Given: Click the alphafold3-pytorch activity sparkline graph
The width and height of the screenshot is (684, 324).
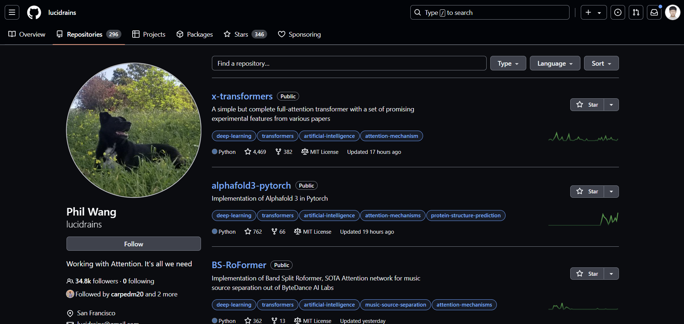Looking at the screenshot, I should click(x=583, y=219).
